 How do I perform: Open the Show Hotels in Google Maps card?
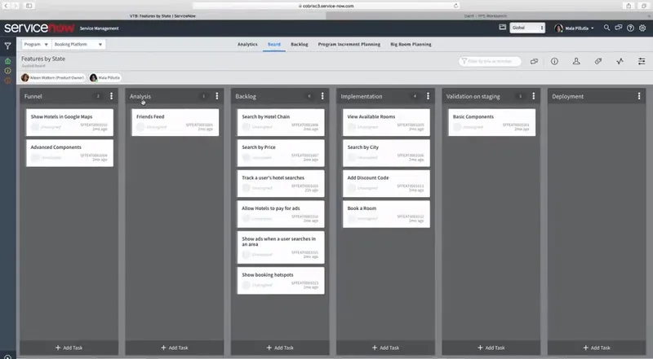coord(69,122)
